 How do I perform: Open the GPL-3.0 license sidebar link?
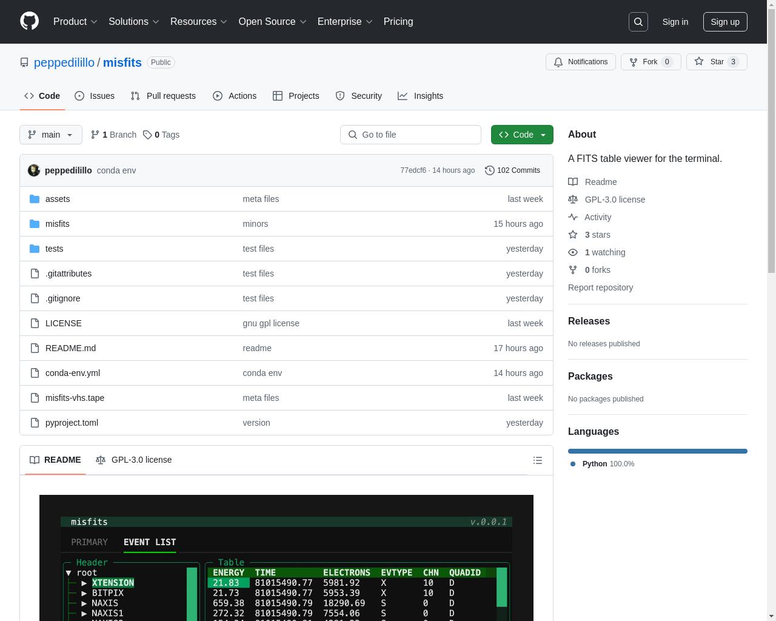click(606, 200)
